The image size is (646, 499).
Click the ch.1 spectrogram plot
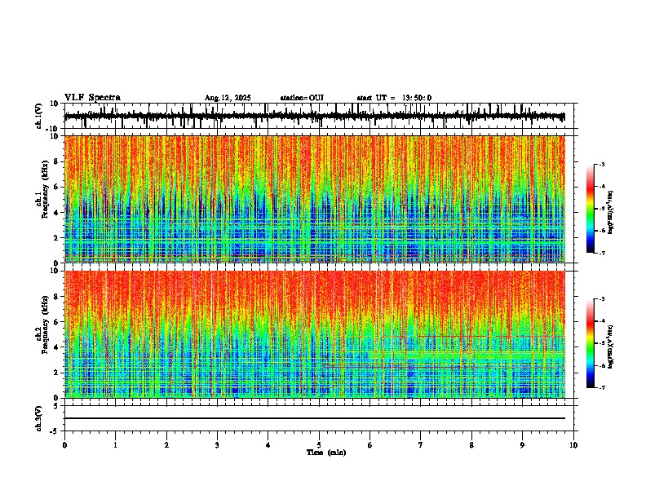tap(314, 199)
